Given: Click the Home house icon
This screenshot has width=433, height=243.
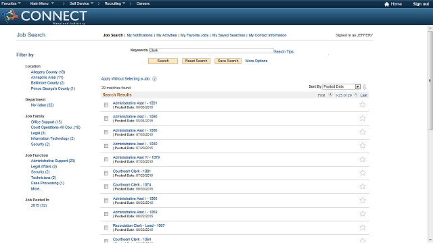Looking at the screenshot, I should (x=386, y=4).
